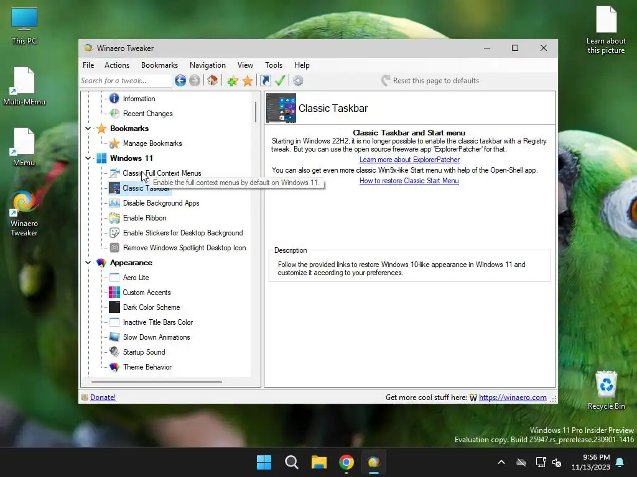Go to the Home page icon in toolbar
The image size is (637, 477).
click(213, 80)
